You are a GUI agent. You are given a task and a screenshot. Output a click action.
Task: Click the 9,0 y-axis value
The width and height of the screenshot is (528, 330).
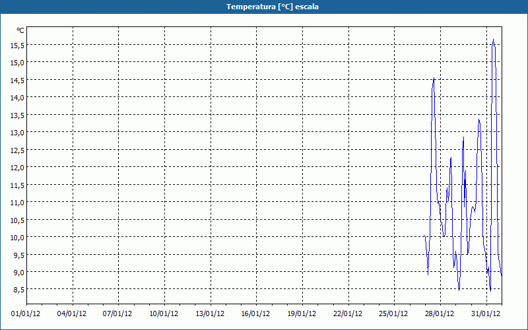click(19, 273)
